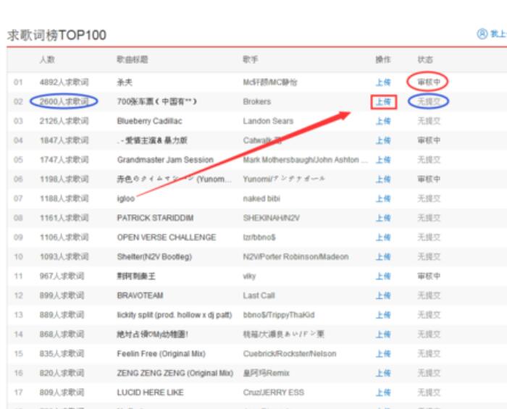Click the 歌曲标题 column header
The width and height of the screenshot is (507, 409).
pos(131,59)
